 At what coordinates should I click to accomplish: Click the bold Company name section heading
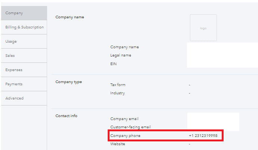coord(70,17)
